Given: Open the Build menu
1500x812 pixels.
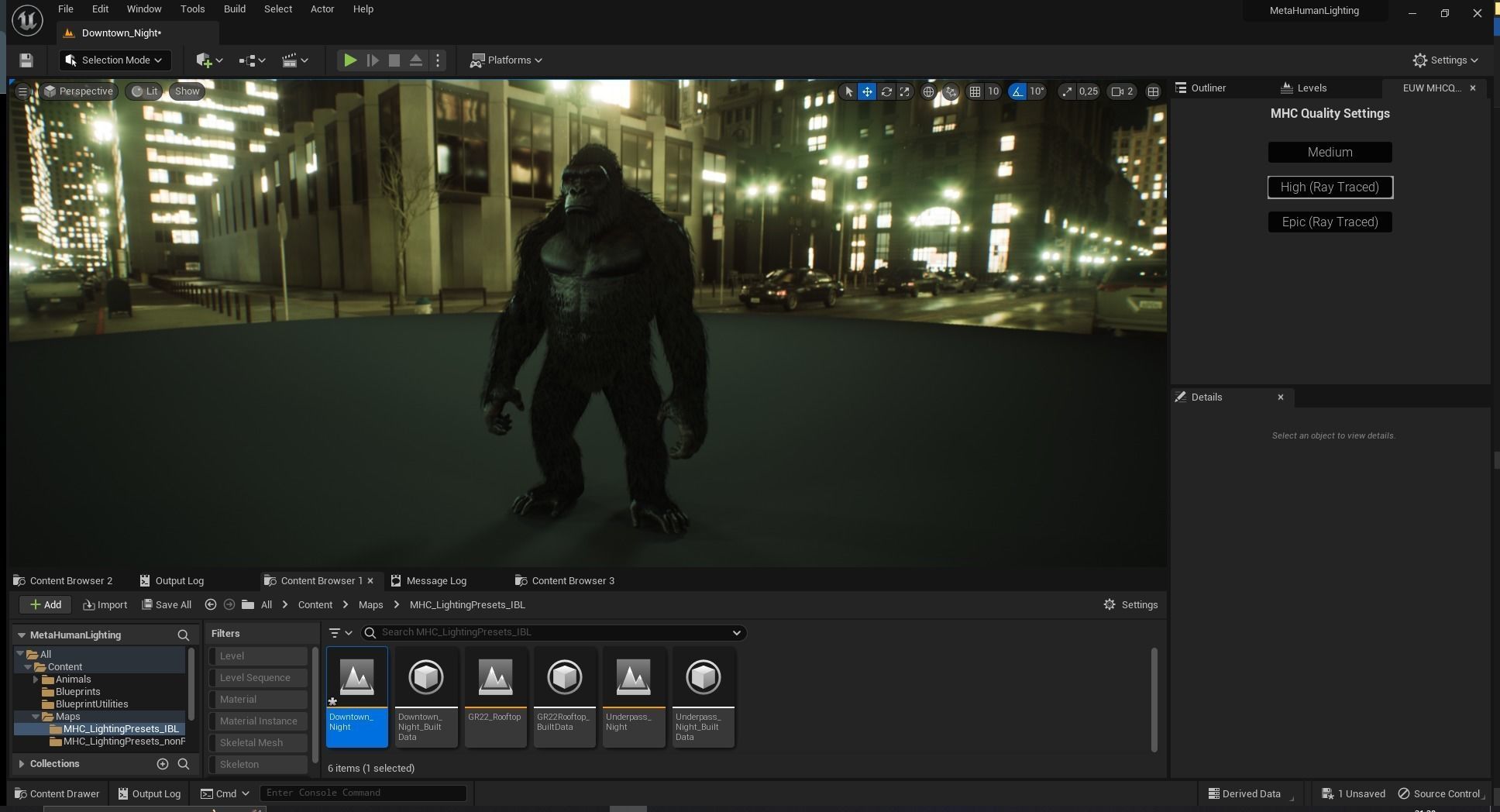Looking at the screenshot, I should pyautogui.click(x=234, y=9).
